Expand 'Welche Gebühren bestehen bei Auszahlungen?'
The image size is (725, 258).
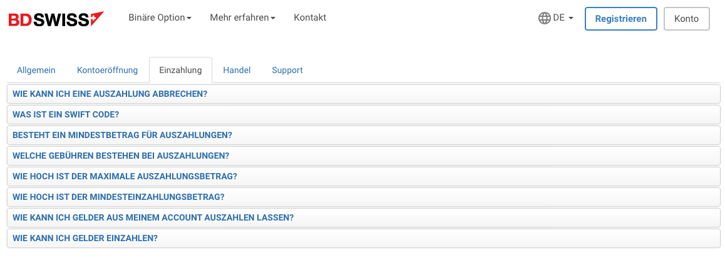(364, 156)
